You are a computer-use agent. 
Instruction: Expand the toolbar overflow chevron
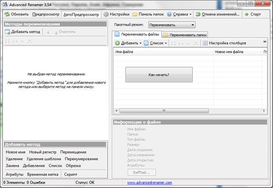(x=264, y=42)
